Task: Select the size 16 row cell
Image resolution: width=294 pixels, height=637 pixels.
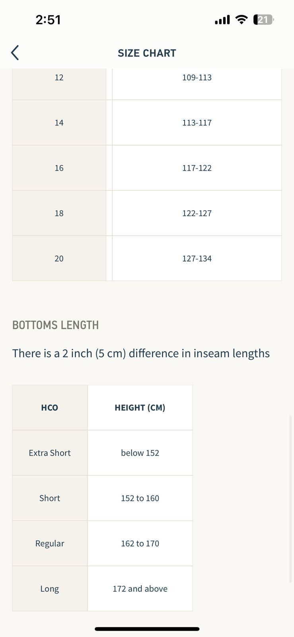Action: [x=59, y=168]
